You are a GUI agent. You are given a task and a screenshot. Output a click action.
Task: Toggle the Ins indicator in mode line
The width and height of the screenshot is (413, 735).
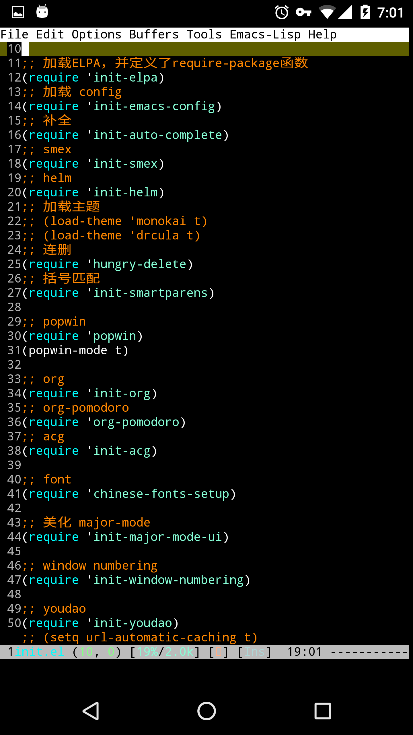tap(254, 651)
